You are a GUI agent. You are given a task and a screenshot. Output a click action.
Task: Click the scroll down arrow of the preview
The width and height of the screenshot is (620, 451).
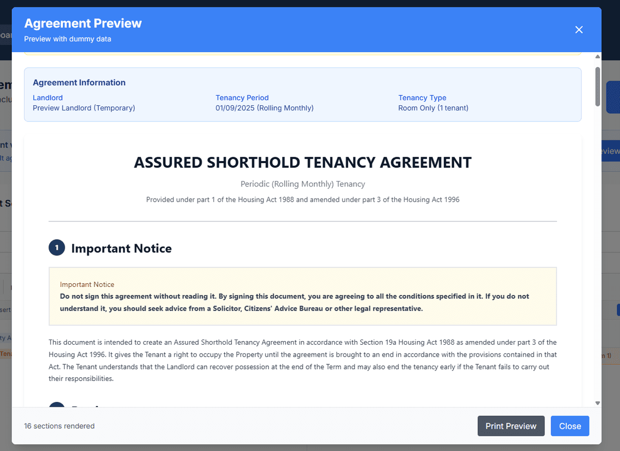598,403
